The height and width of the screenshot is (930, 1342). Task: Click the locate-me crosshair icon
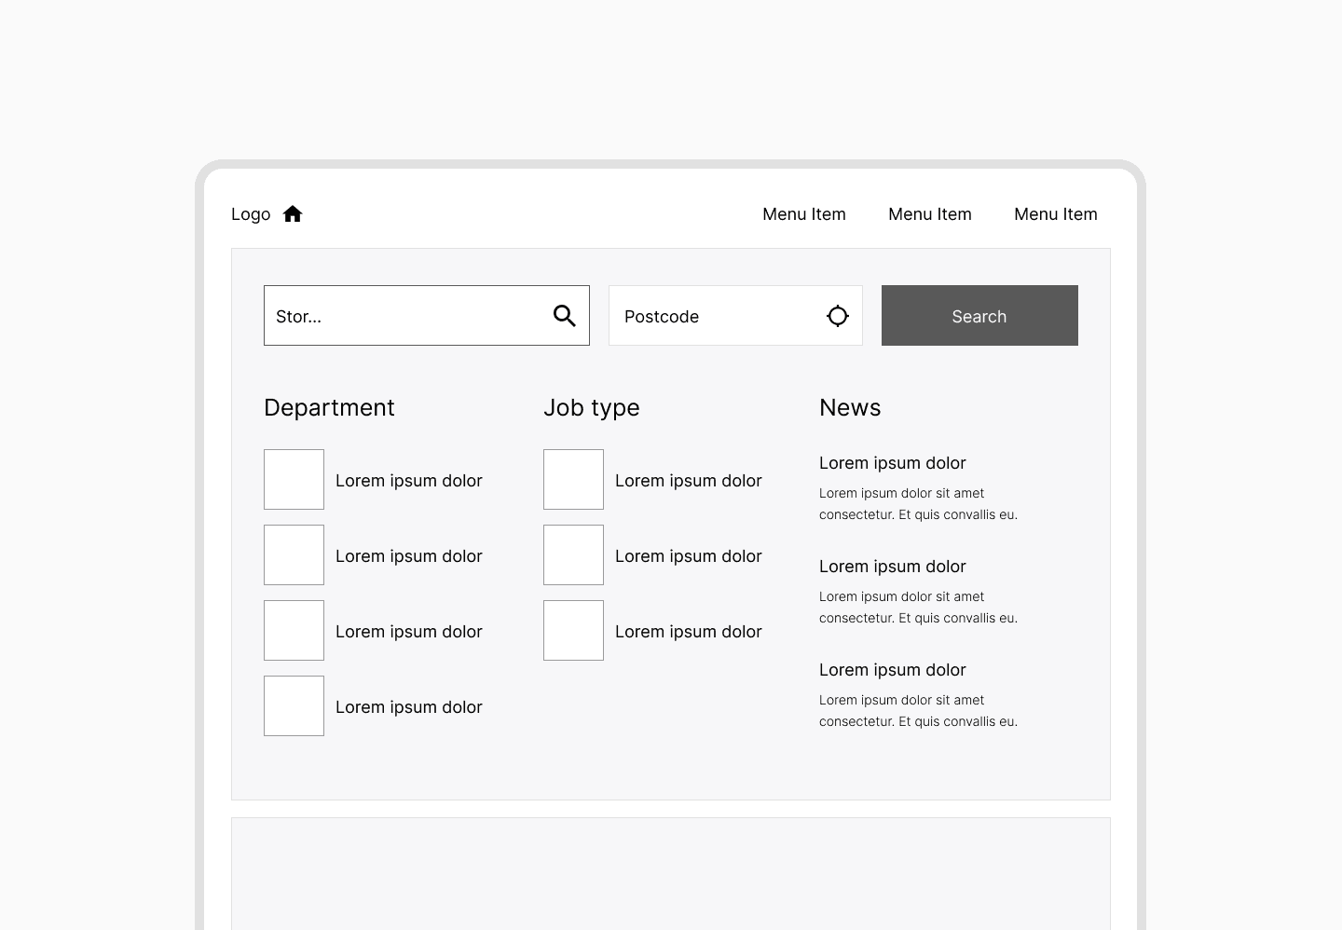coord(838,316)
